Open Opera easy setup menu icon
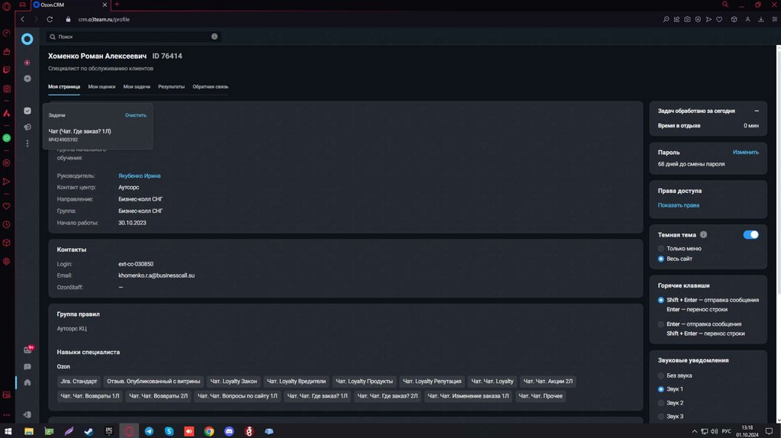Screen dimensions: 781x438 tap(775, 19)
